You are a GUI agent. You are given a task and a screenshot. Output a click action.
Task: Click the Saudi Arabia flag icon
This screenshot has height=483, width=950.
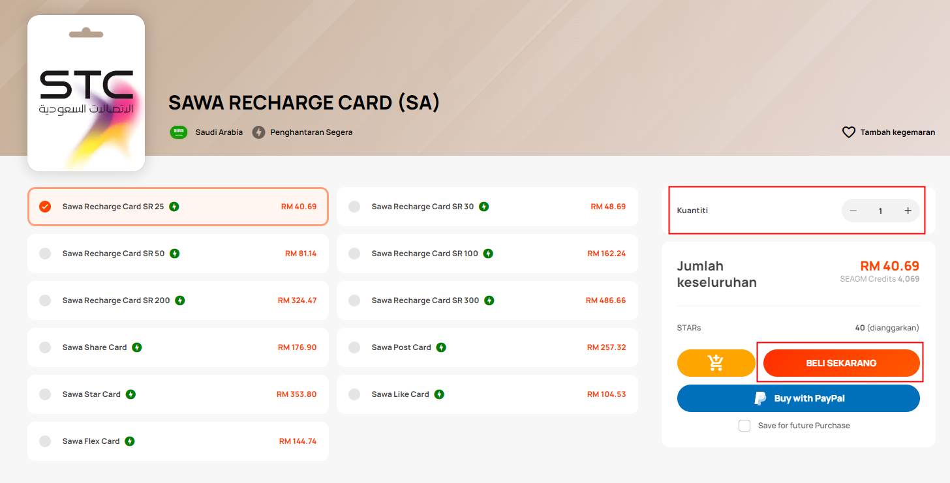(x=179, y=132)
